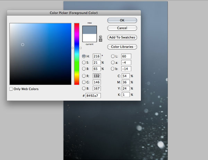Click the Add To Swatches button
Viewport: 208px width, 160px height.
[122, 37]
